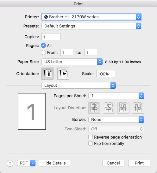Click into the Scale 100% field
This screenshot has height=173, width=157.
[x=106, y=74]
